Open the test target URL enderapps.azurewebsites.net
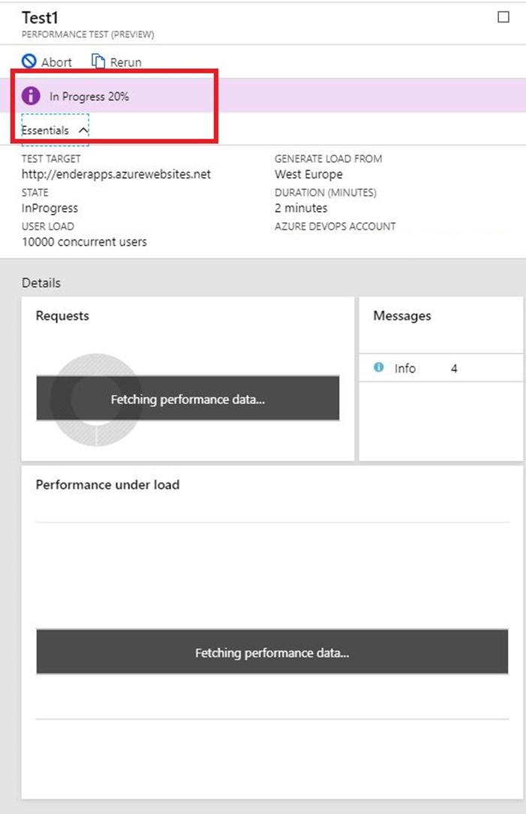This screenshot has width=526, height=814. pos(116,174)
